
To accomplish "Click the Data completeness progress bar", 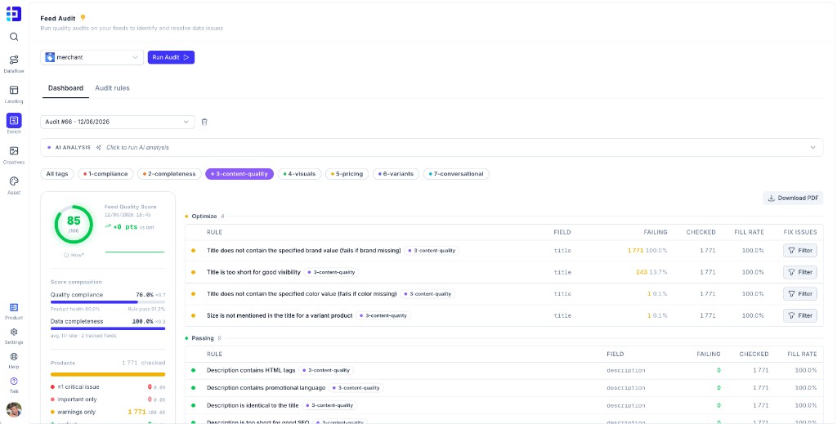I will [108, 328].
